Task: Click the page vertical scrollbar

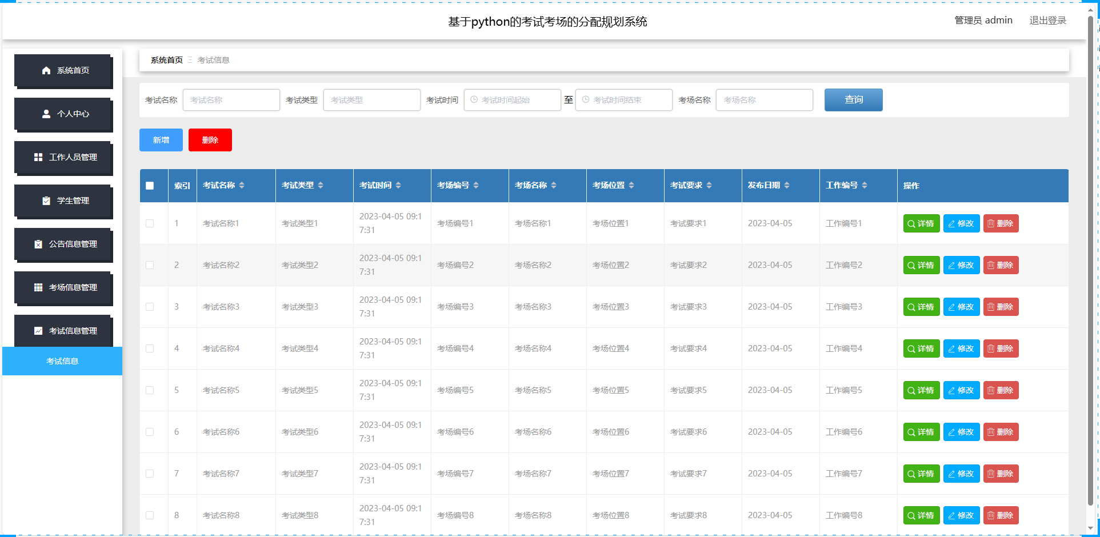Action: coord(1090,260)
